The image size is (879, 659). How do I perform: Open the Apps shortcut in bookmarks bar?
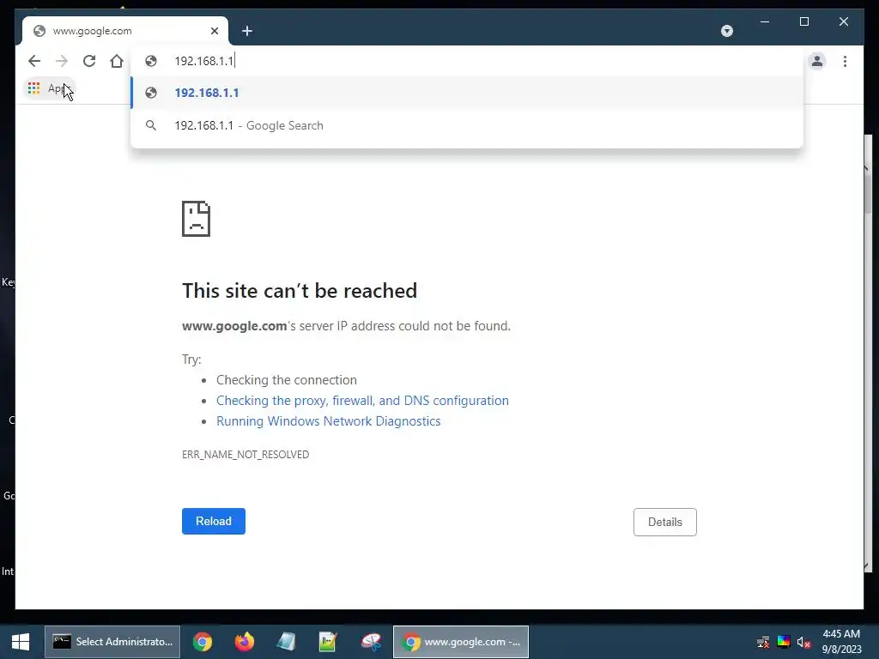[x=49, y=88]
